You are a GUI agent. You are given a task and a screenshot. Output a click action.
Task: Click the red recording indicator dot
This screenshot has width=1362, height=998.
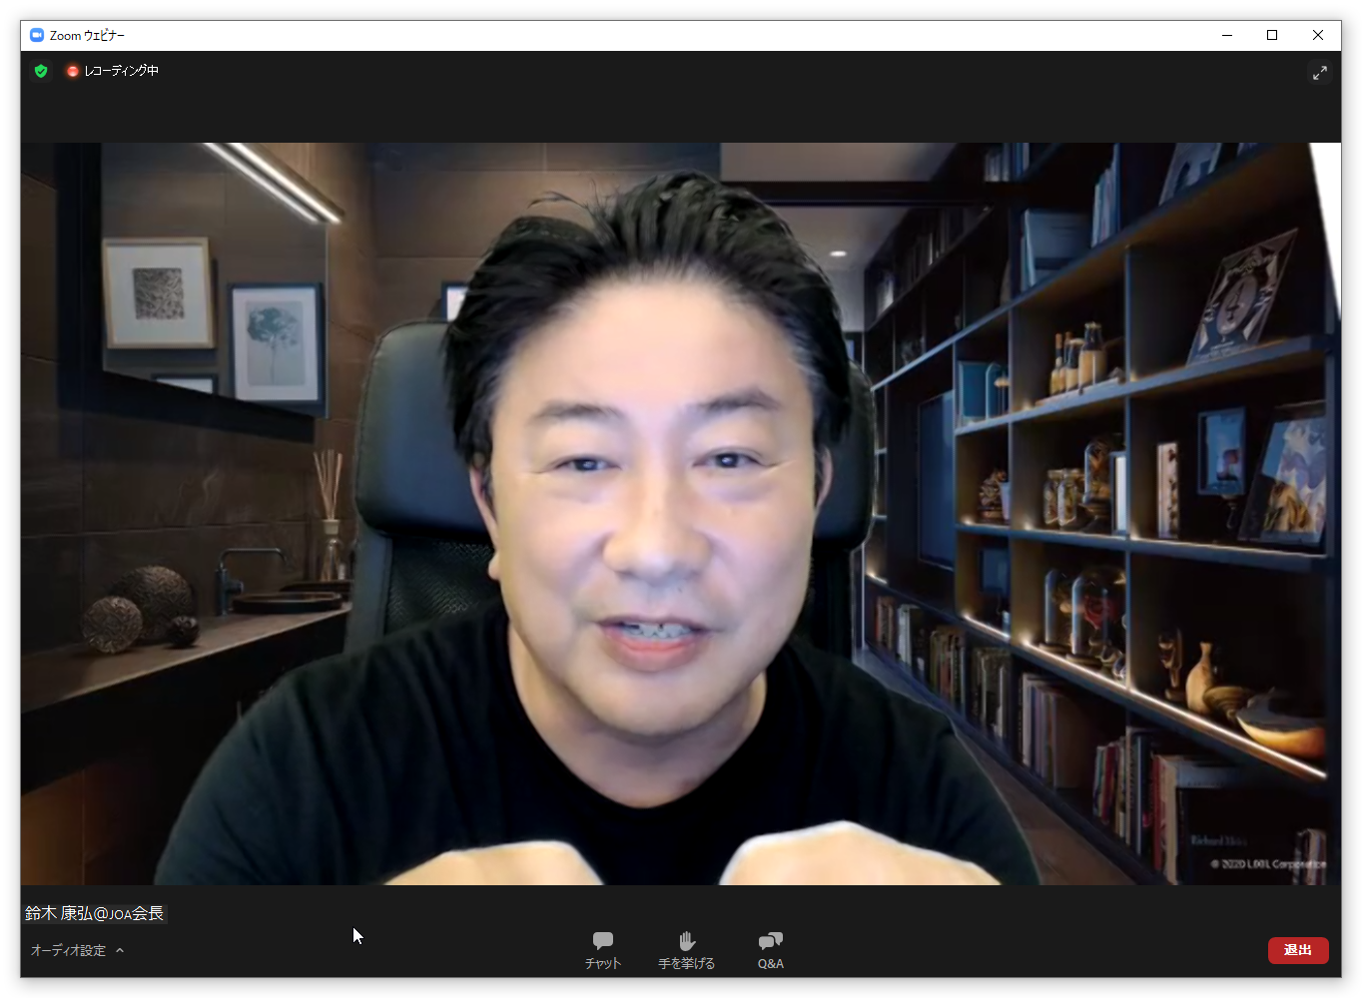tap(72, 71)
